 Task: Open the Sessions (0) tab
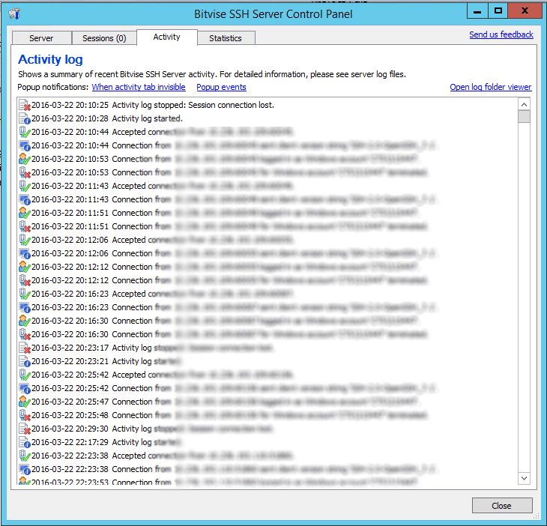coord(104,38)
